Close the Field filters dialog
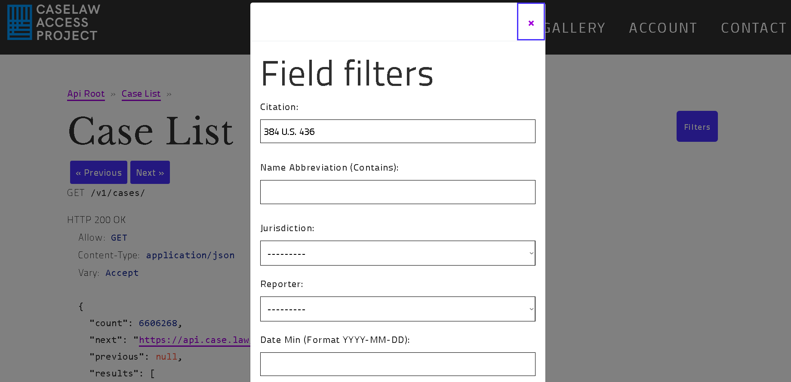This screenshot has height=382, width=791. pos(531,22)
